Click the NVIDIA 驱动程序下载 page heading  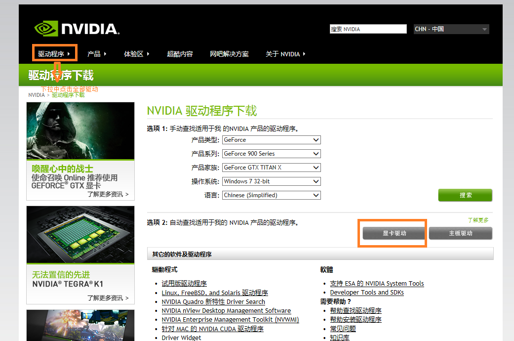pyautogui.click(x=201, y=111)
